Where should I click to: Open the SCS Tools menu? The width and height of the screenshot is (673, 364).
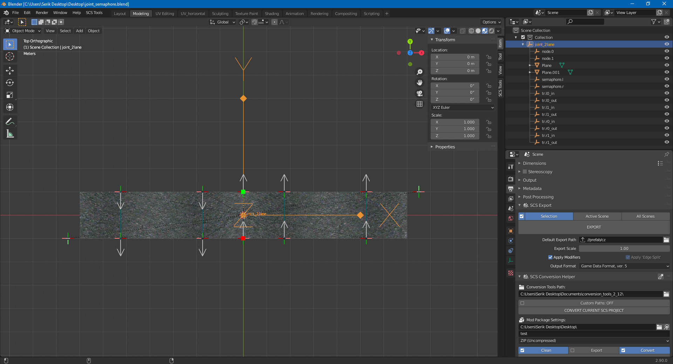94,13
